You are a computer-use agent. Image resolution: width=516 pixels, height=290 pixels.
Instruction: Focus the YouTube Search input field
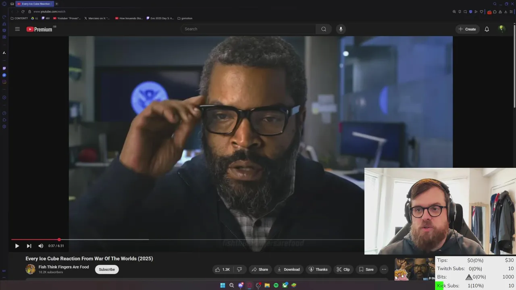[248, 29]
